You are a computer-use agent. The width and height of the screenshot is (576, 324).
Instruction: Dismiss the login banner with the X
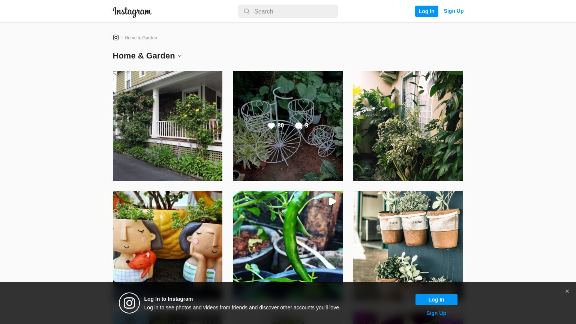pyautogui.click(x=567, y=291)
